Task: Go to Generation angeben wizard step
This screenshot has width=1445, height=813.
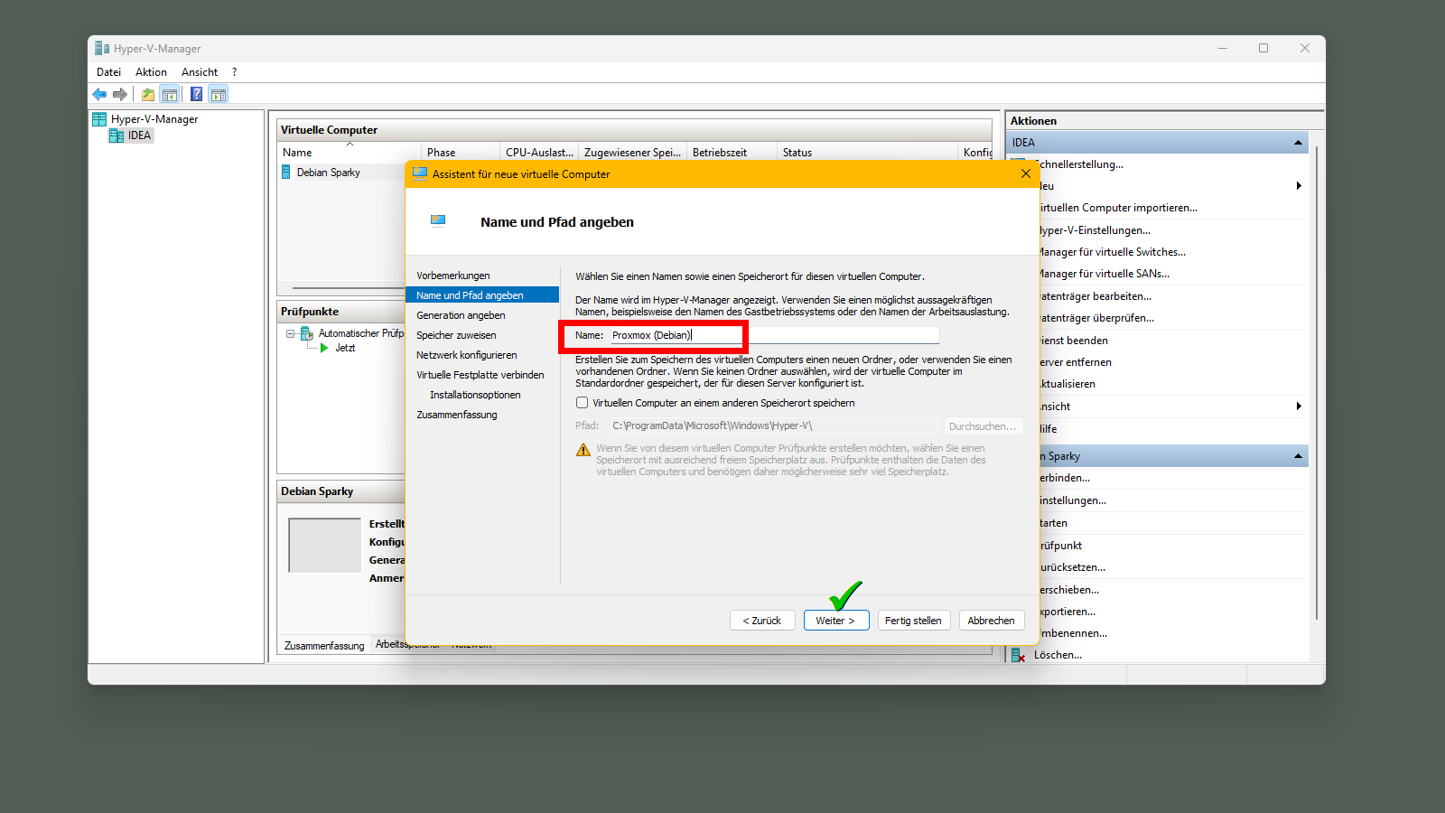Action: 461,315
